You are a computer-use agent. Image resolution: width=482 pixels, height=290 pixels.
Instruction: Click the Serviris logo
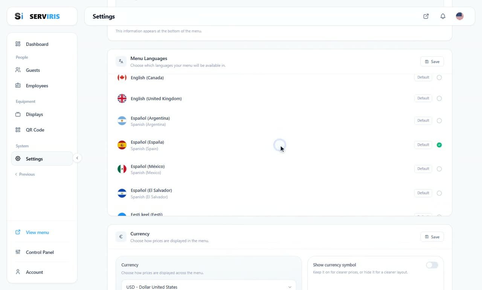click(x=37, y=16)
